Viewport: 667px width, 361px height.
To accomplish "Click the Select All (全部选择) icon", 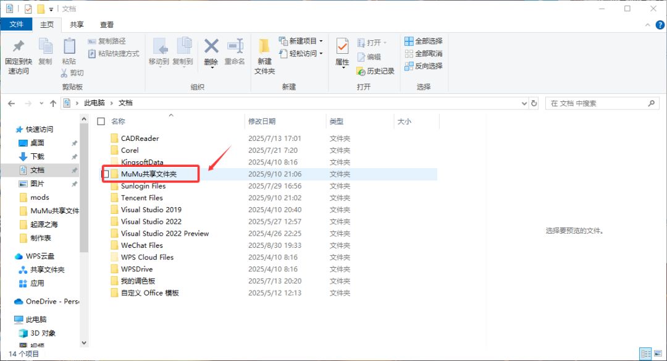I will point(409,41).
